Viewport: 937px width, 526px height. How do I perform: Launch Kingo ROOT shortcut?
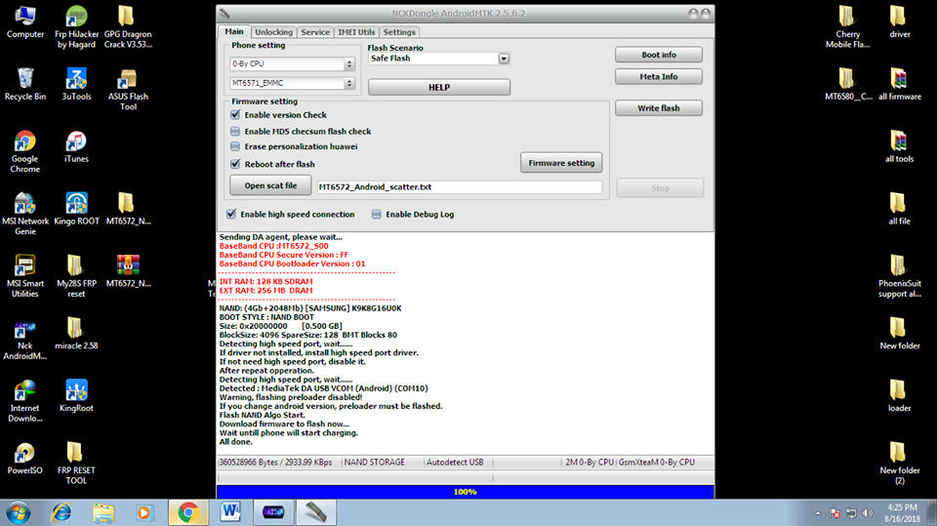[x=76, y=209]
